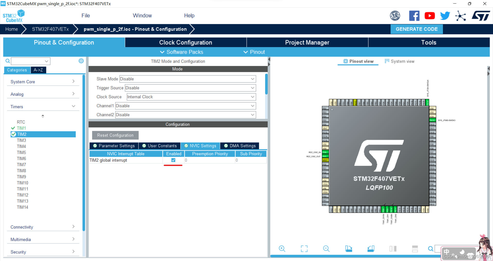Click the search magnifier in the categories panel
Viewport: 493px width, 261px height.
tap(8, 61)
